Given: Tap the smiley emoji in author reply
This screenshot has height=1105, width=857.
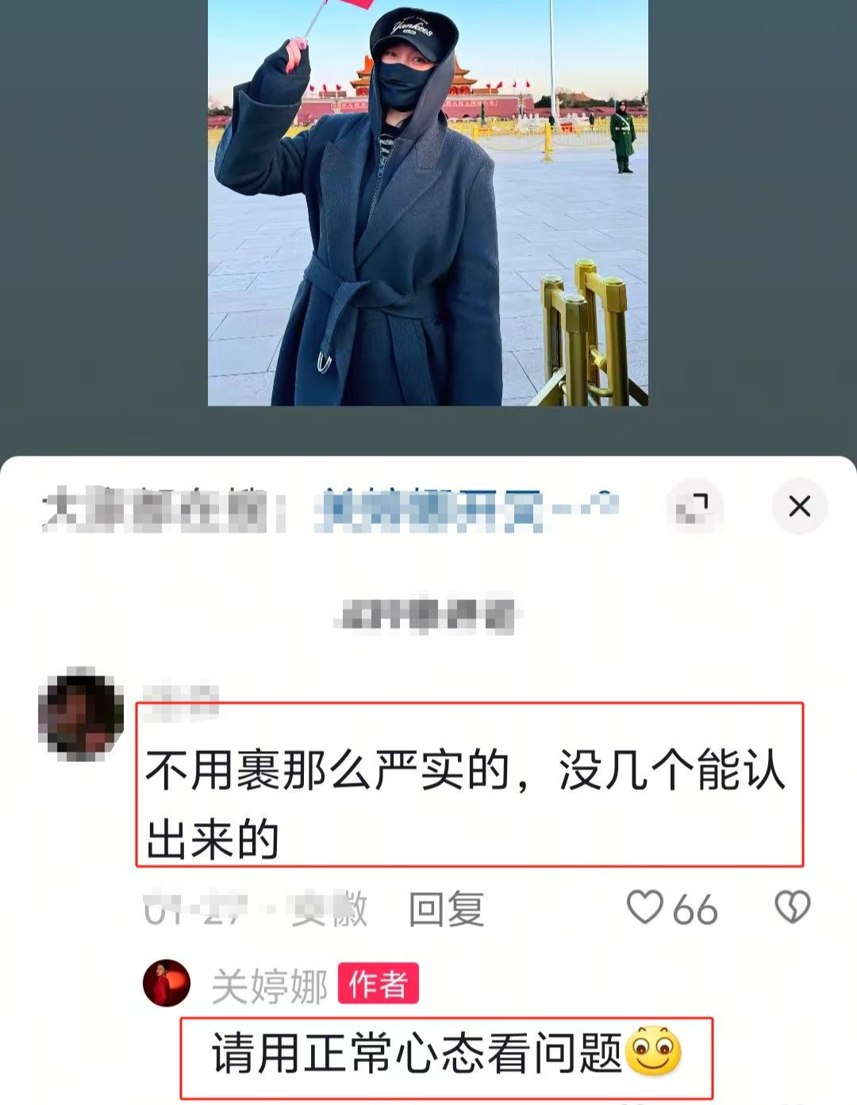Looking at the screenshot, I should click(654, 1051).
